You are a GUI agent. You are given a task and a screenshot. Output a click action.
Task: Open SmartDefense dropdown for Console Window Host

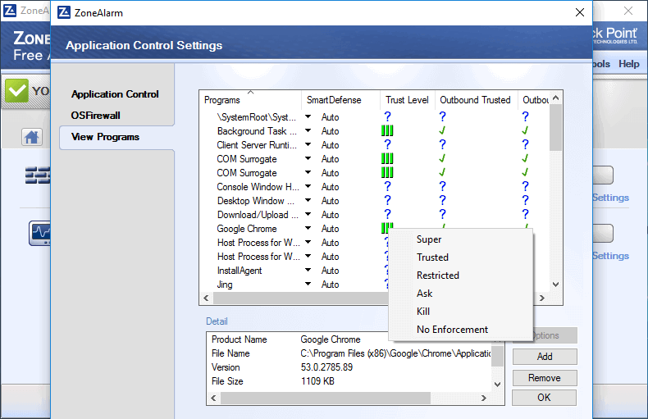(x=308, y=186)
